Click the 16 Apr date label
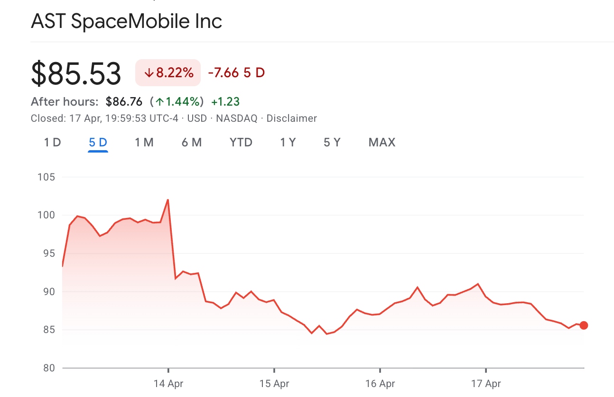The width and height of the screenshot is (614, 397). point(380,384)
